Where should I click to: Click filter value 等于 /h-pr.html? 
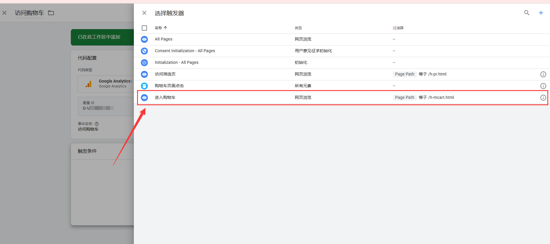point(432,74)
